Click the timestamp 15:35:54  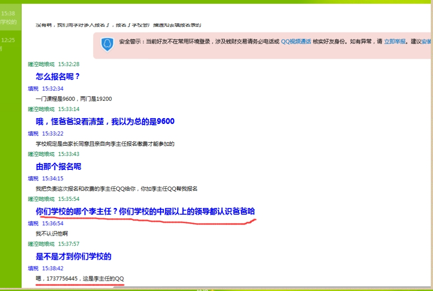point(69,199)
